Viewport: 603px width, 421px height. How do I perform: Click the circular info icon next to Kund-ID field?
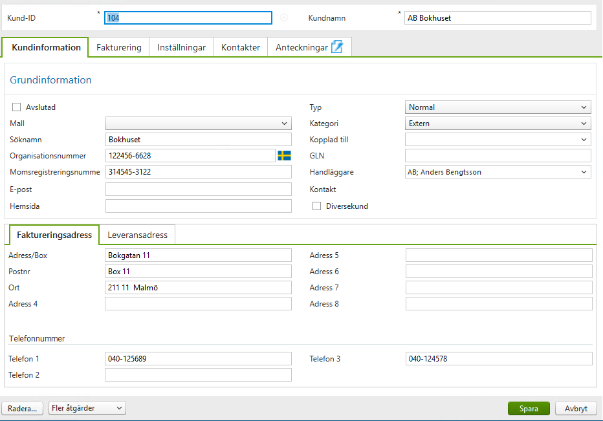click(283, 17)
